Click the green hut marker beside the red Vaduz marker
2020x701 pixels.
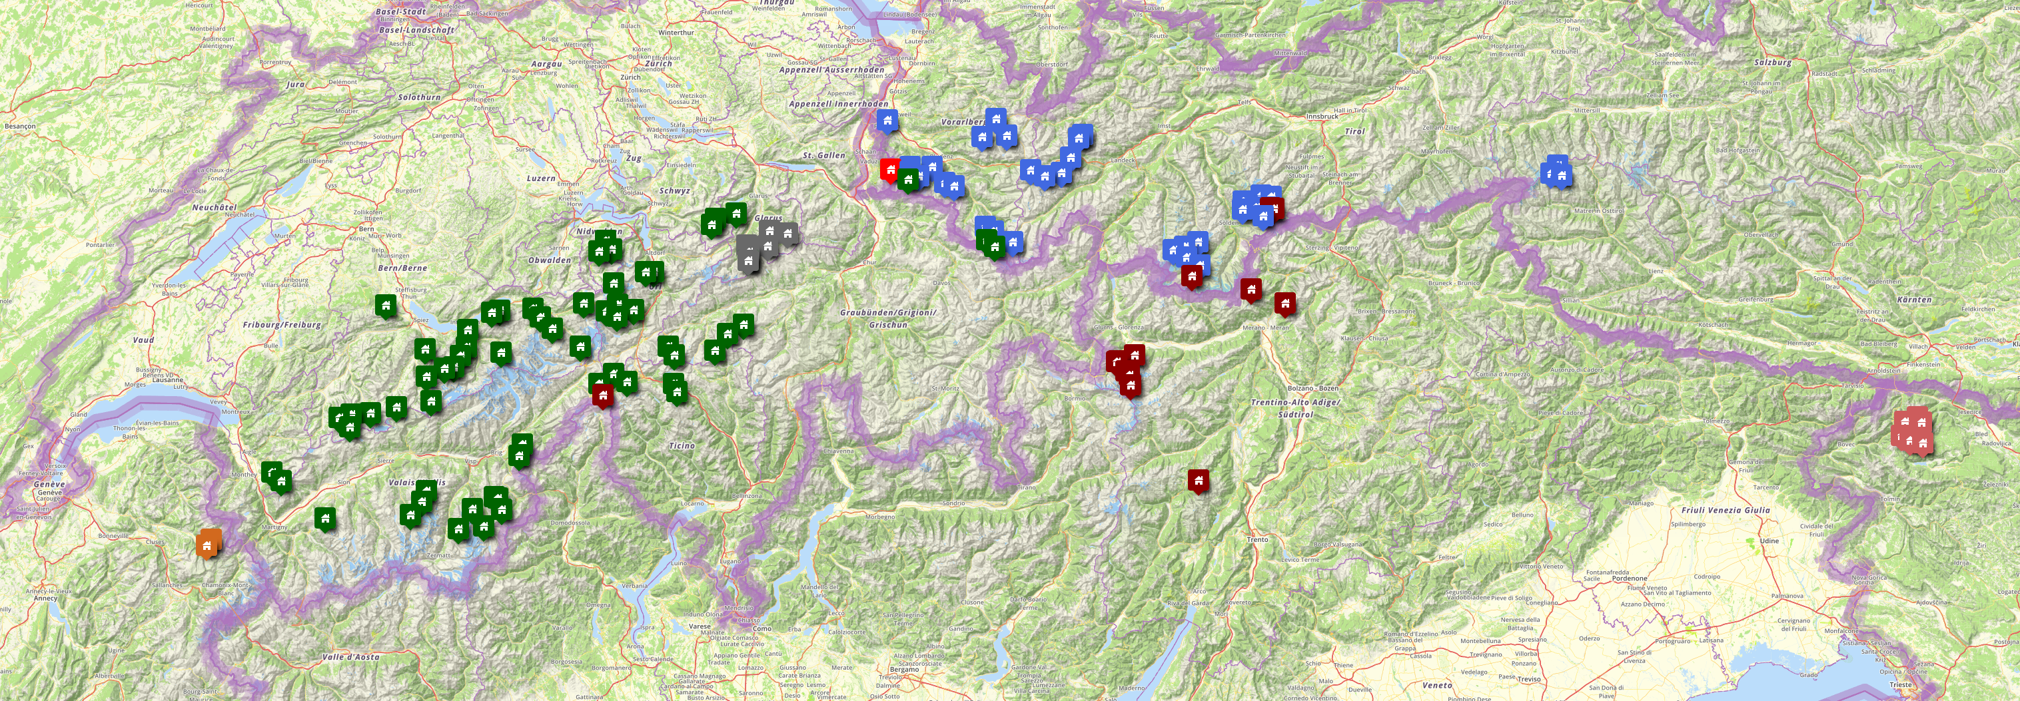tap(908, 179)
